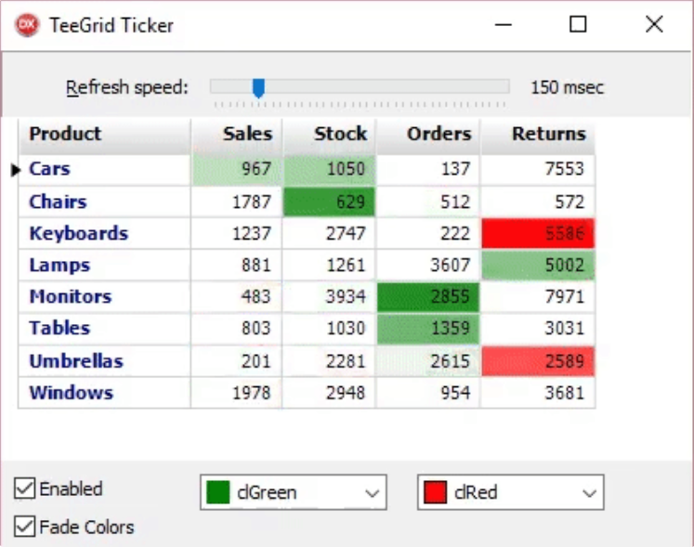Image resolution: width=694 pixels, height=547 pixels.
Task: Close the TeeGrid Ticker window
Action: 654,25
